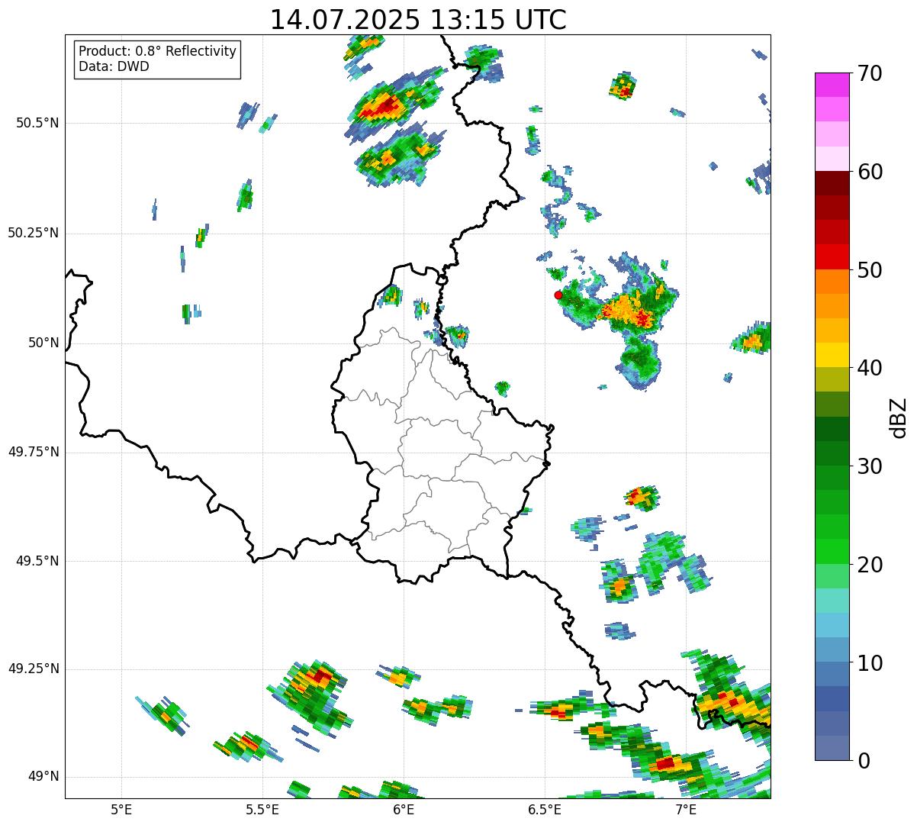Click the 49.5°N latitude label

(x=37, y=561)
